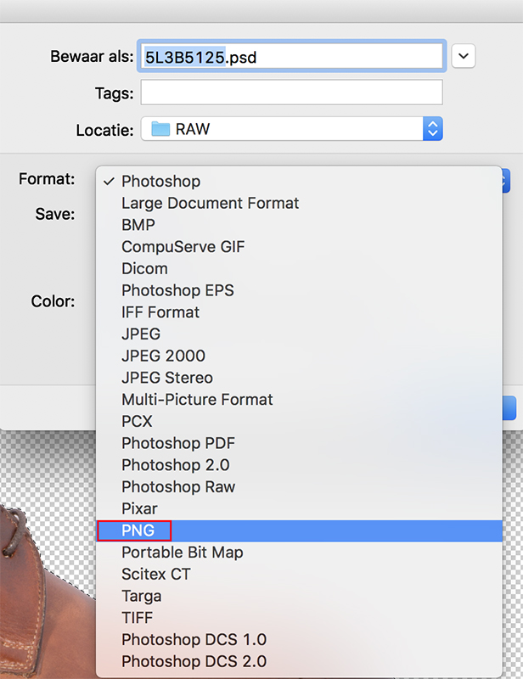523x679 pixels.
Task: Choose Portable Bit Map format
Action: click(x=299, y=553)
